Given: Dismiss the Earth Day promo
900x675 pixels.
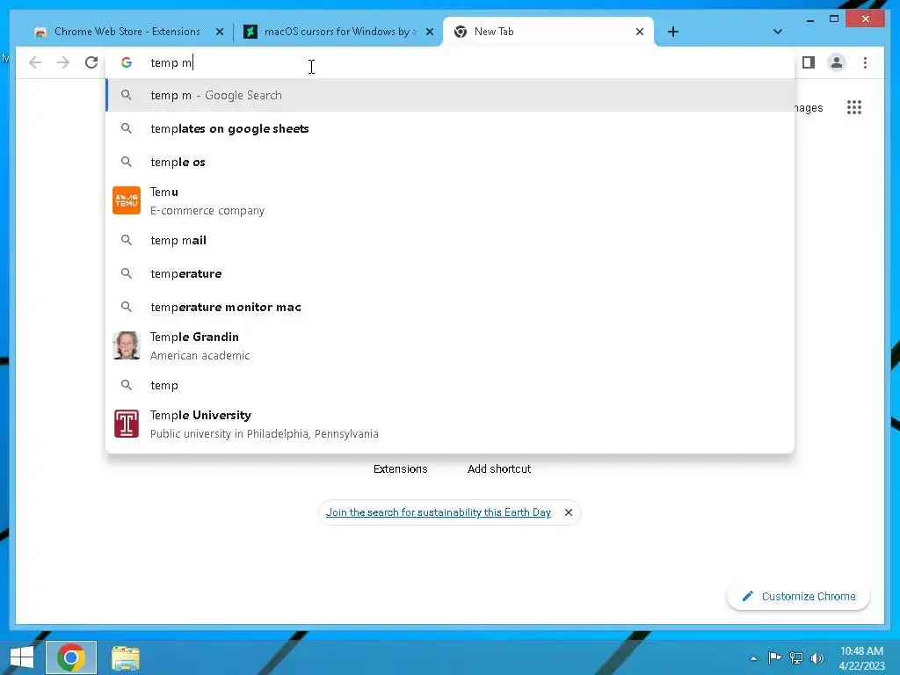Looking at the screenshot, I should 569,512.
